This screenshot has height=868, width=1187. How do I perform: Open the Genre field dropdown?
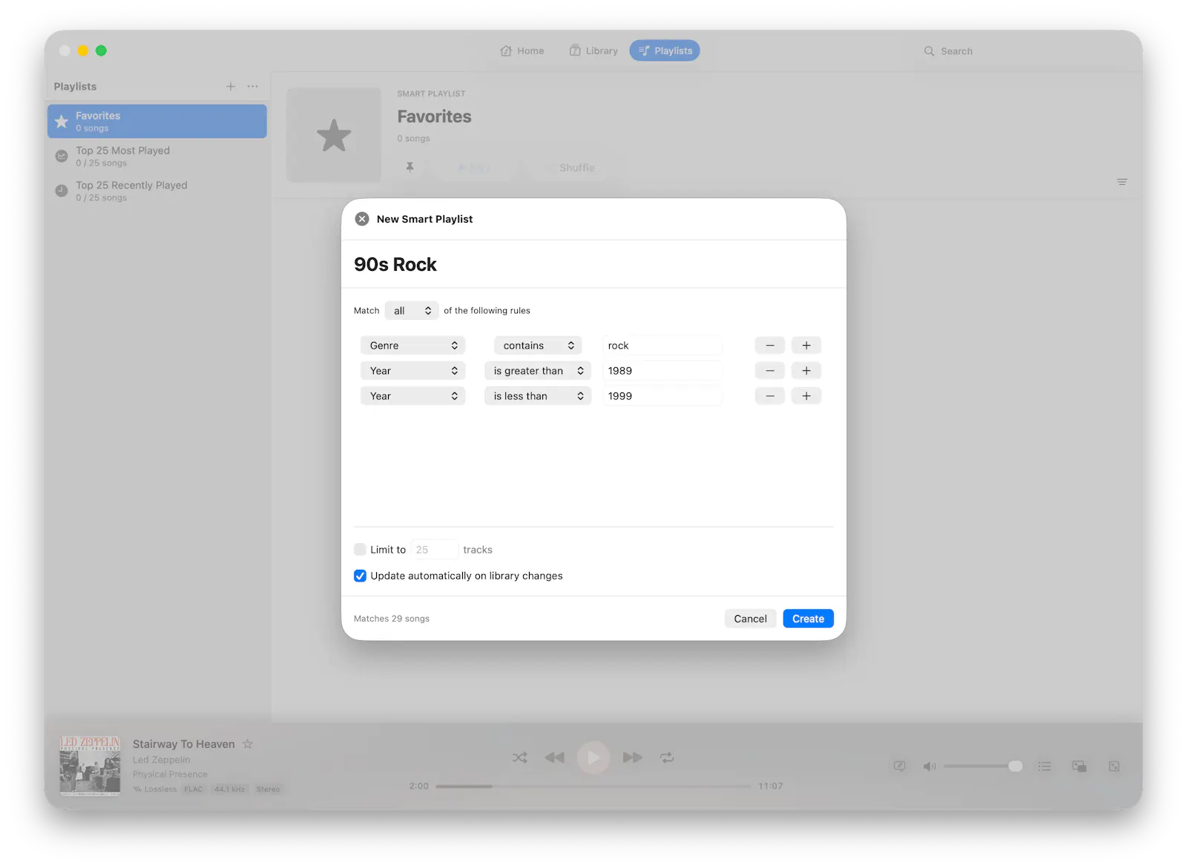click(x=413, y=346)
